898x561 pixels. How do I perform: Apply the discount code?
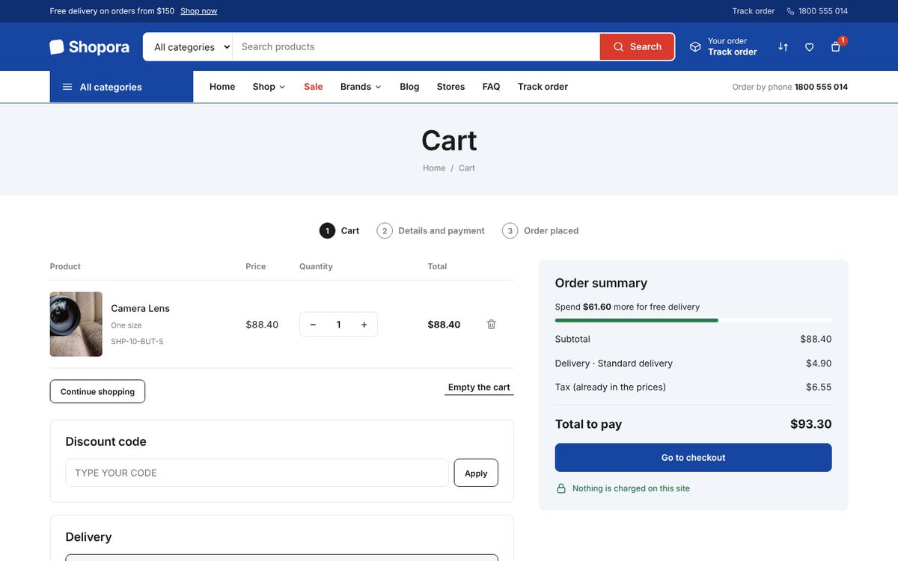pyautogui.click(x=476, y=473)
